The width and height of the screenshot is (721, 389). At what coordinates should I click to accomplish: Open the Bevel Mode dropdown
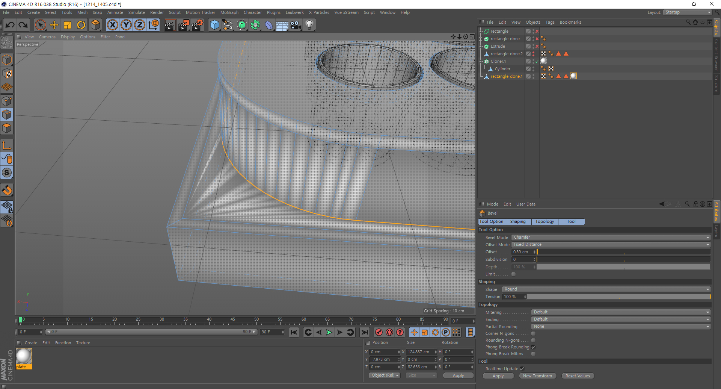(611, 237)
